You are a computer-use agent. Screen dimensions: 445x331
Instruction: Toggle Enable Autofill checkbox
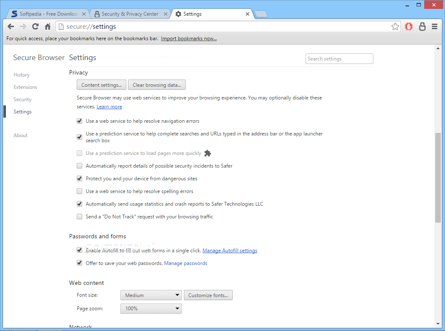click(80, 250)
